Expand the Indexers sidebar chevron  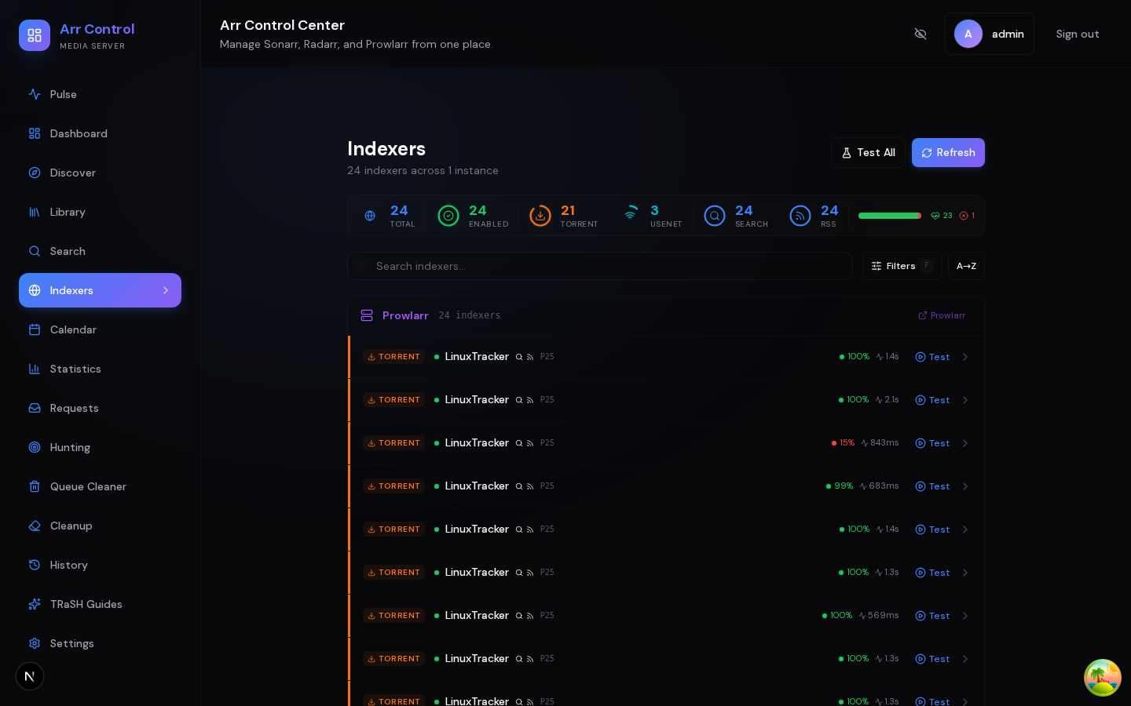(166, 290)
